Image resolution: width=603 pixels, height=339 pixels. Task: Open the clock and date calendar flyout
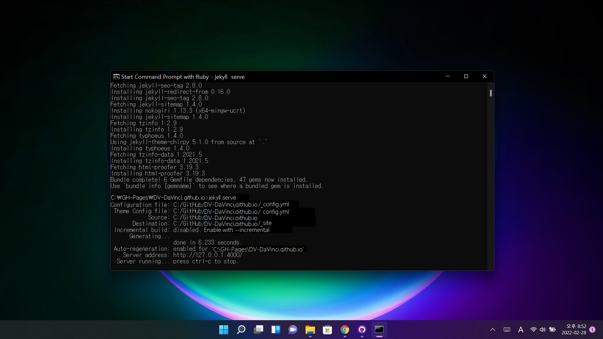click(573, 330)
